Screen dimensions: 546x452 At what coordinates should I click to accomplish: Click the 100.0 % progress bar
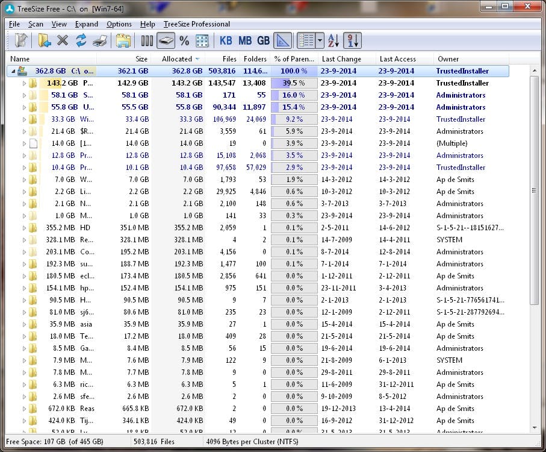pos(294,71)
